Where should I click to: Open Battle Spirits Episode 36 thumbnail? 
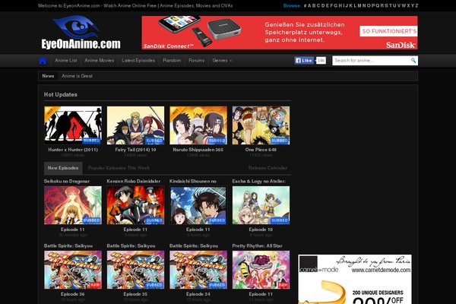coord(73,270)
